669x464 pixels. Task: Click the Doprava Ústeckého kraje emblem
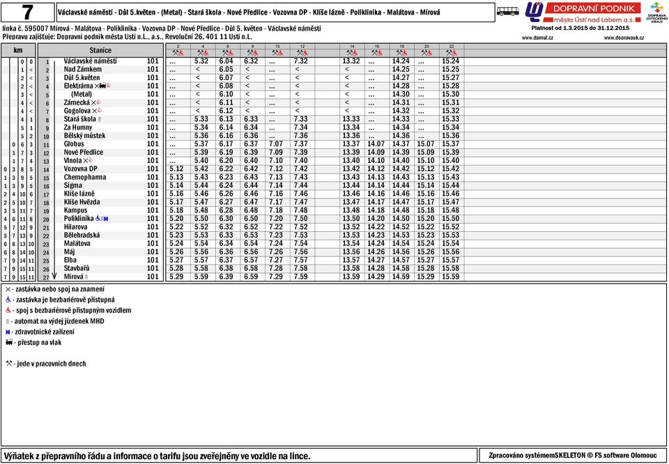click(x=656, y=13)
